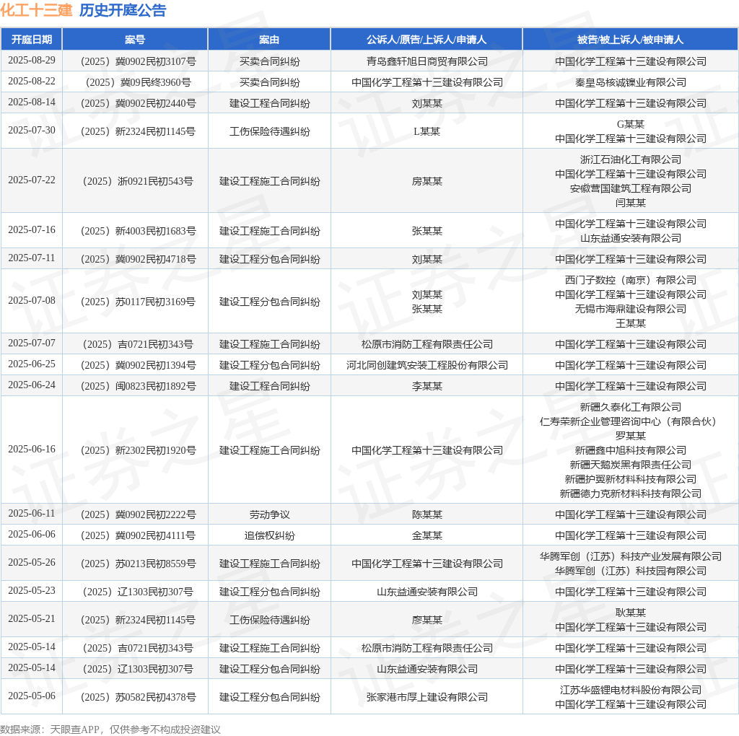Click case number 闽0823民初1892号
The height and width of the screenshot is (736, 739).
[x=138, y=386]
